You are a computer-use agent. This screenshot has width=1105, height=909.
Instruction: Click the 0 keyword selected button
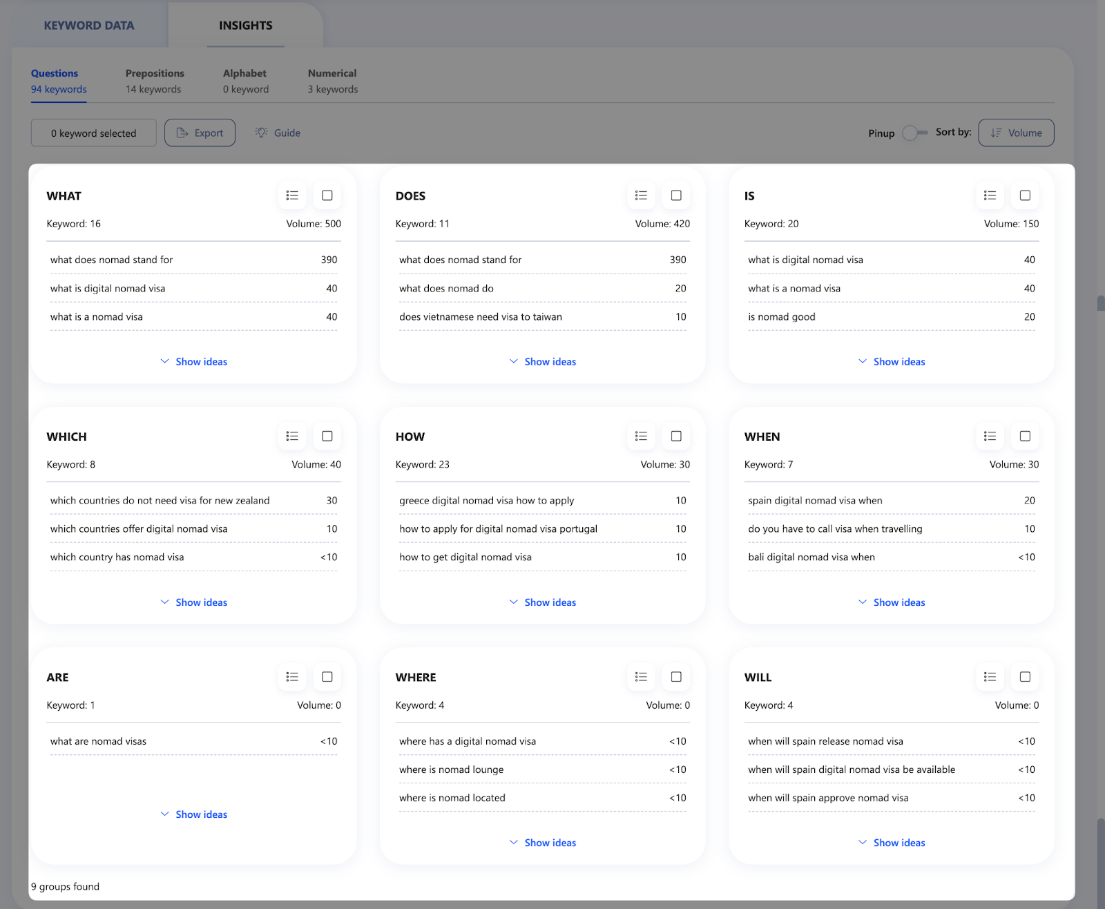point(93,133)
